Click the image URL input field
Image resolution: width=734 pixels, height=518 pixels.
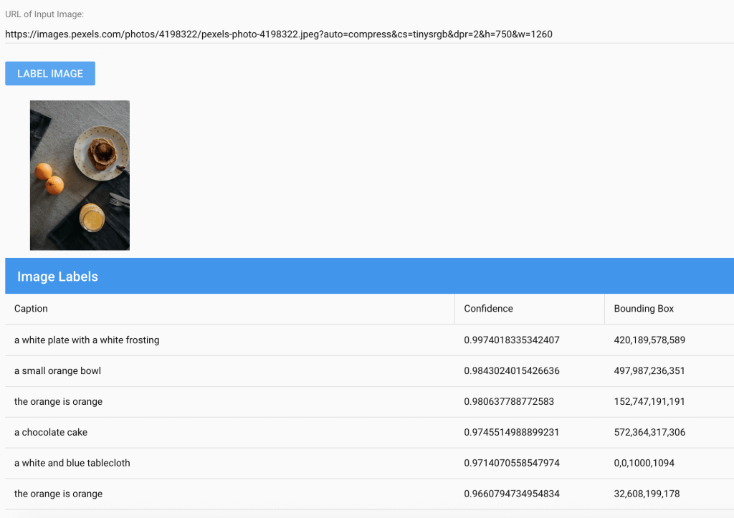click(x=369, y=34)
